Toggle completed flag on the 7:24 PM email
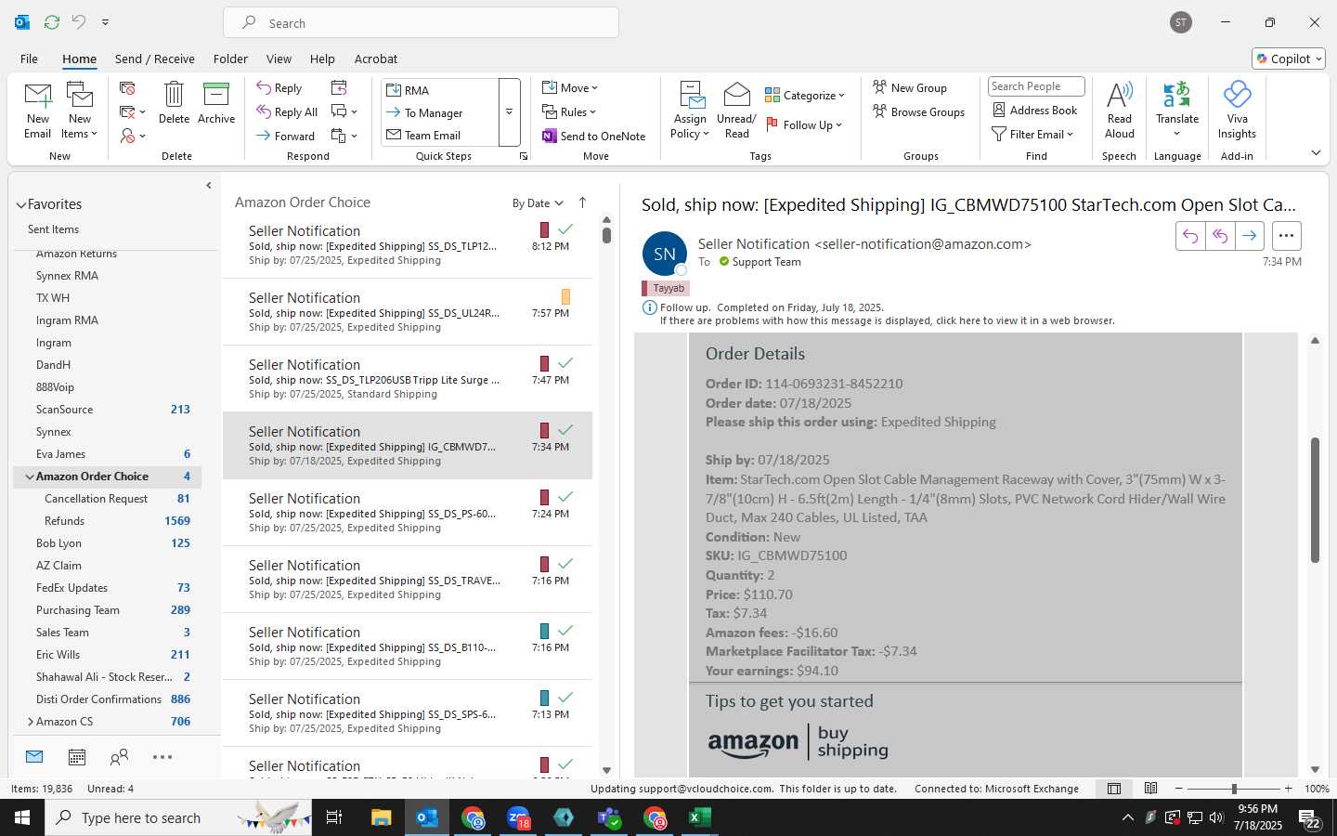The width and height of the screenshot is (1337, 836). click(565, 496)
